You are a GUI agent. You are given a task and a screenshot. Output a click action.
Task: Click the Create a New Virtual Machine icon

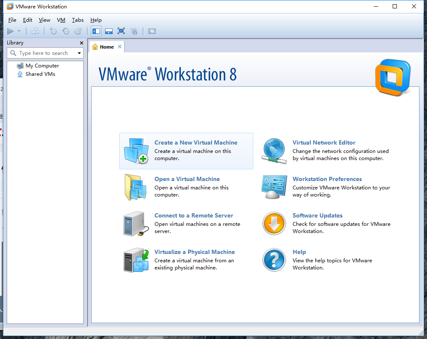point(136,151)
